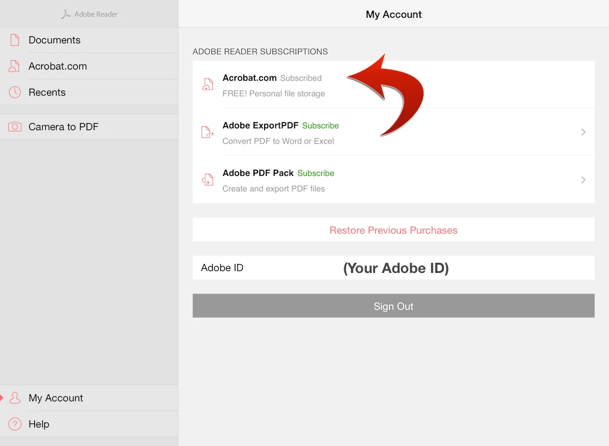Select Camera to PDF
The image size is (609, 446).
tap(89, 127)
